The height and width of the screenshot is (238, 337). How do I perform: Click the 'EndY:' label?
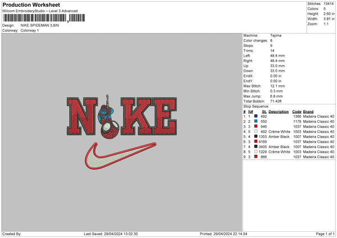click(x=248, y=81)
